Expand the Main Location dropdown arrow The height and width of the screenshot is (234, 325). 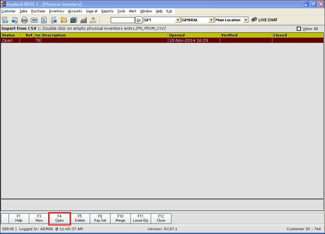point(246,20)
